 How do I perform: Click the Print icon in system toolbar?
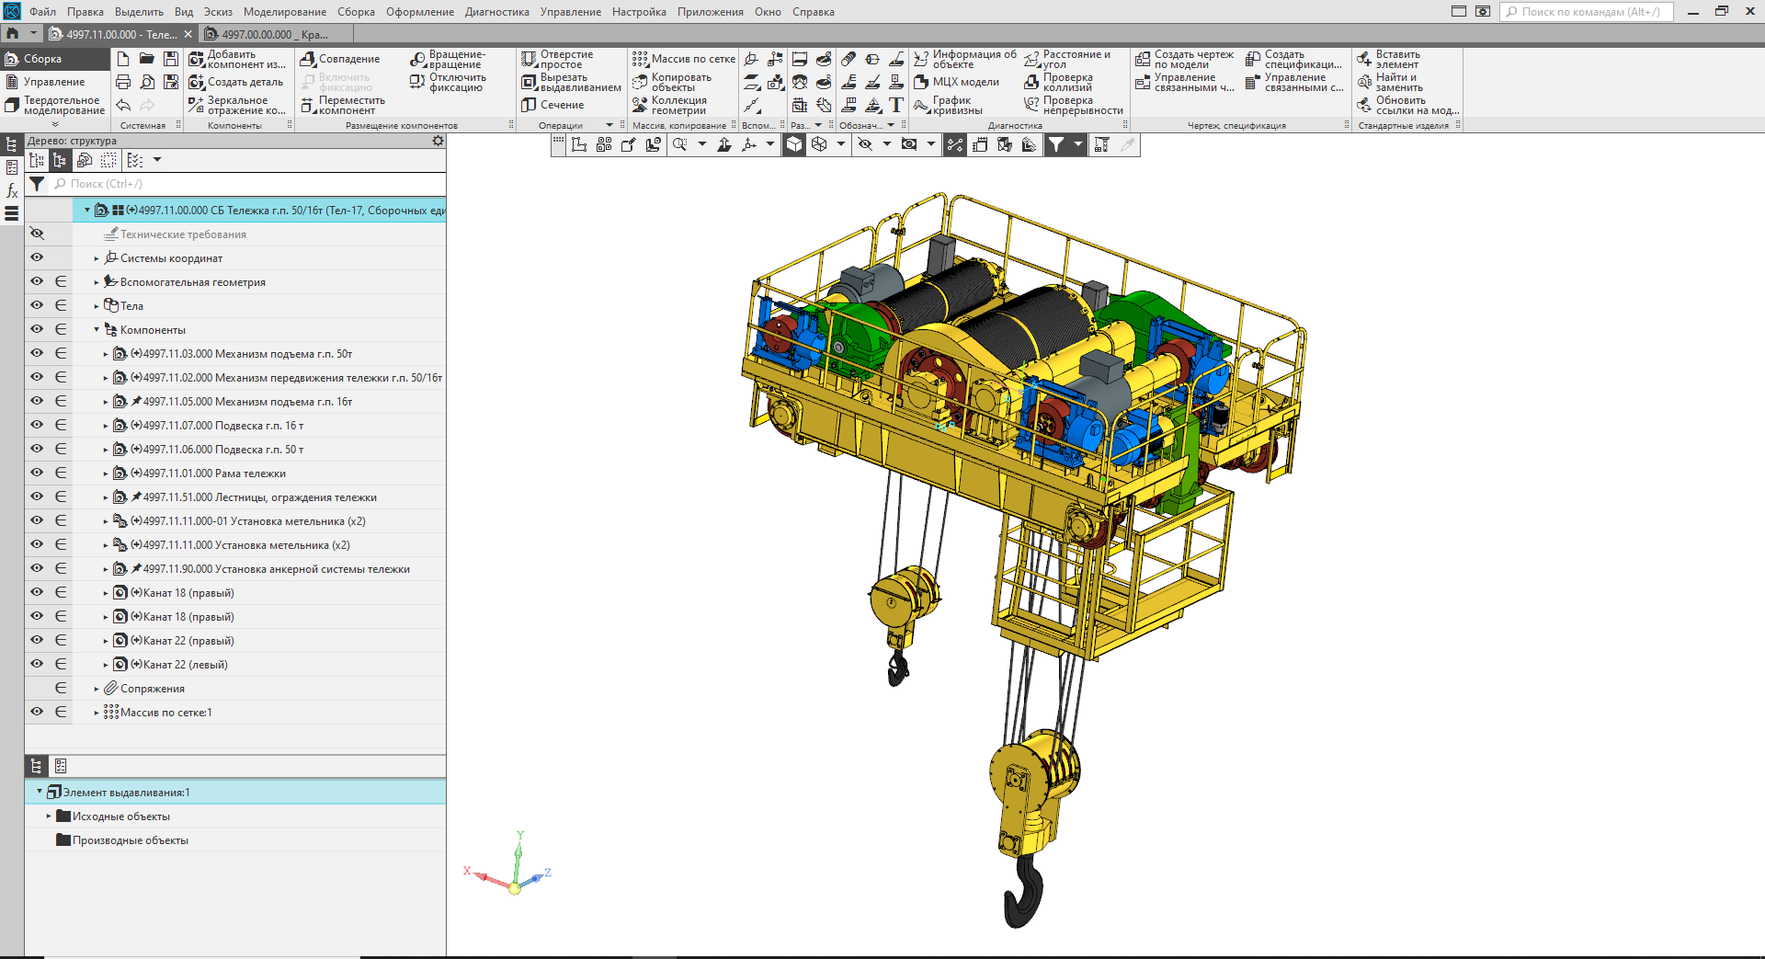(x=123, y=82)
